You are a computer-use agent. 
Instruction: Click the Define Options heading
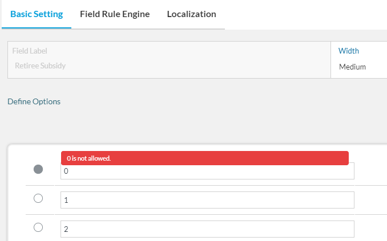(x=34, y=101)
